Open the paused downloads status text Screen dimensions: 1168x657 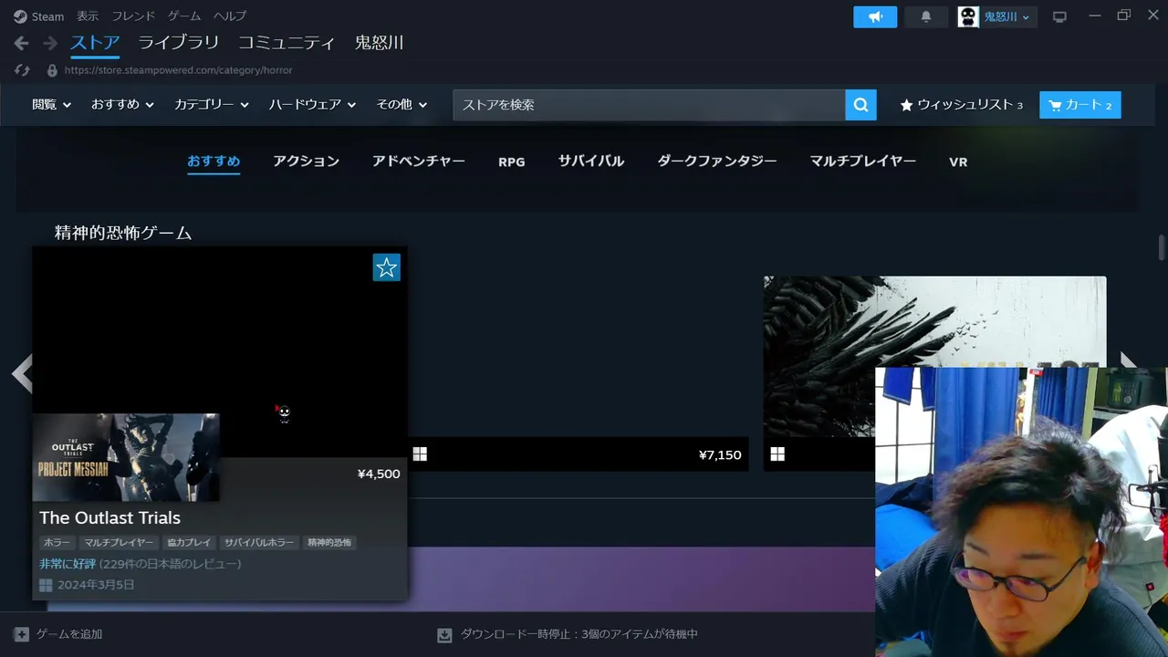pyautogui.click(x=579, y=634)
